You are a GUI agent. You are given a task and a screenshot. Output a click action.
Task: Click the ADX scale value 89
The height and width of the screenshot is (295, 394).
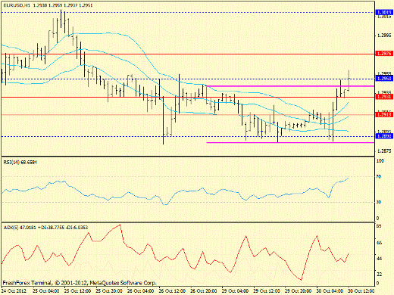[379, 226]
